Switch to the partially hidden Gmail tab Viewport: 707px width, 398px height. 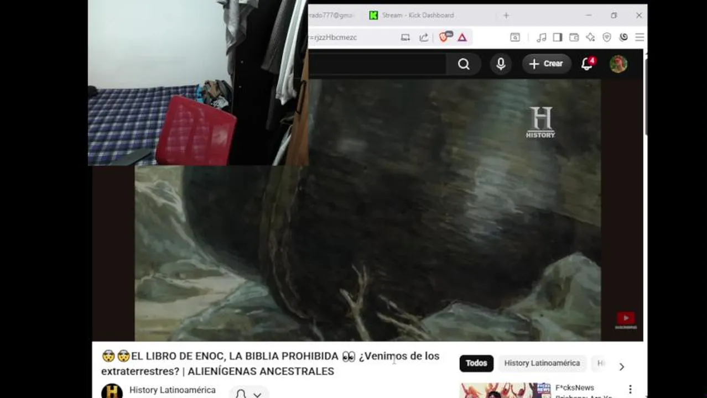(332, 15)
